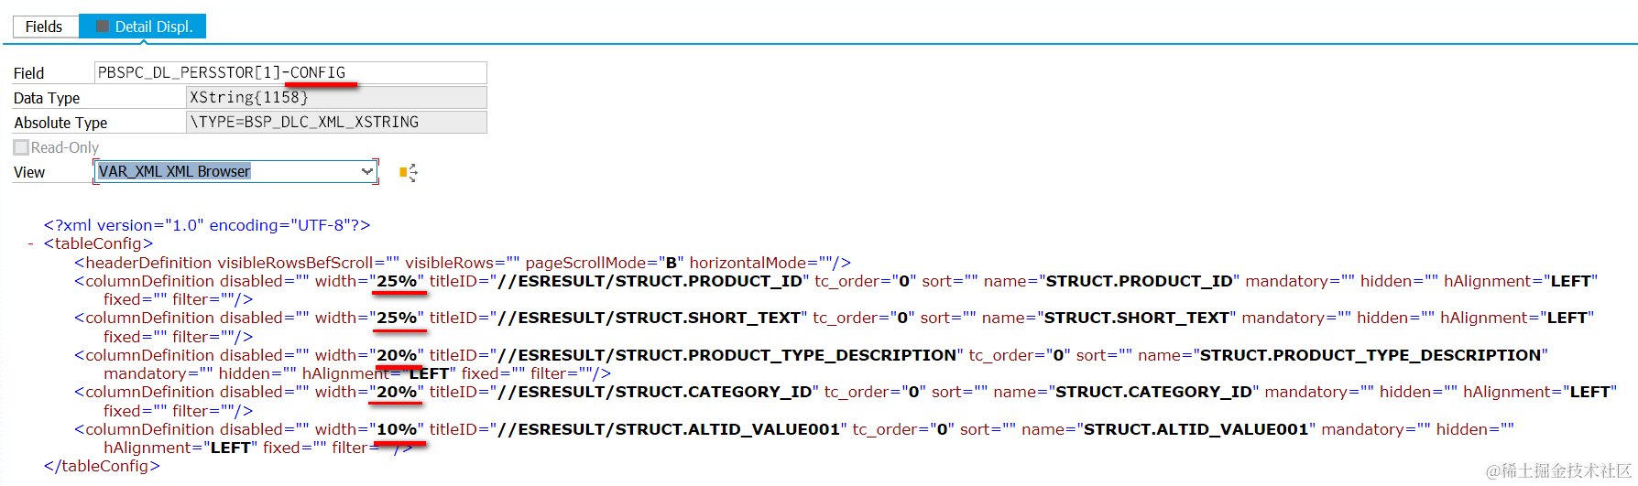This screenshot has width=1638, height=486.
Task: Collapse the tableConfig XML node
Action: tap(30, 243)
